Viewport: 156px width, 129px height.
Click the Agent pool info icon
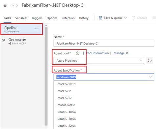[x=78, y=53]
